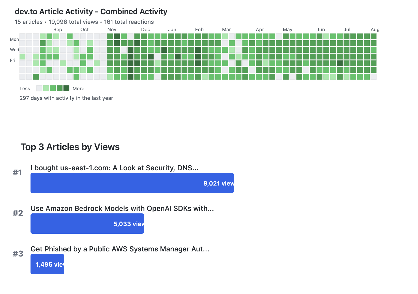Viewport: 418px width, 294px height.
Task: Click the '19,096 total views' stat
Action: (x=73, y=22)
